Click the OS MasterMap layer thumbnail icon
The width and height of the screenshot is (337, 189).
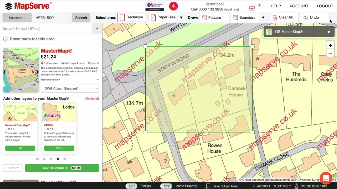(x=269, y=32)
